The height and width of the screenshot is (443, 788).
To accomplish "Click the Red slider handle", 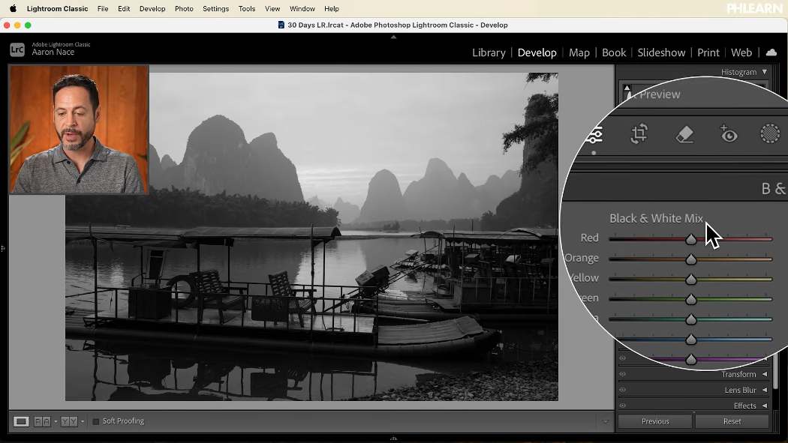I will 691,239.
